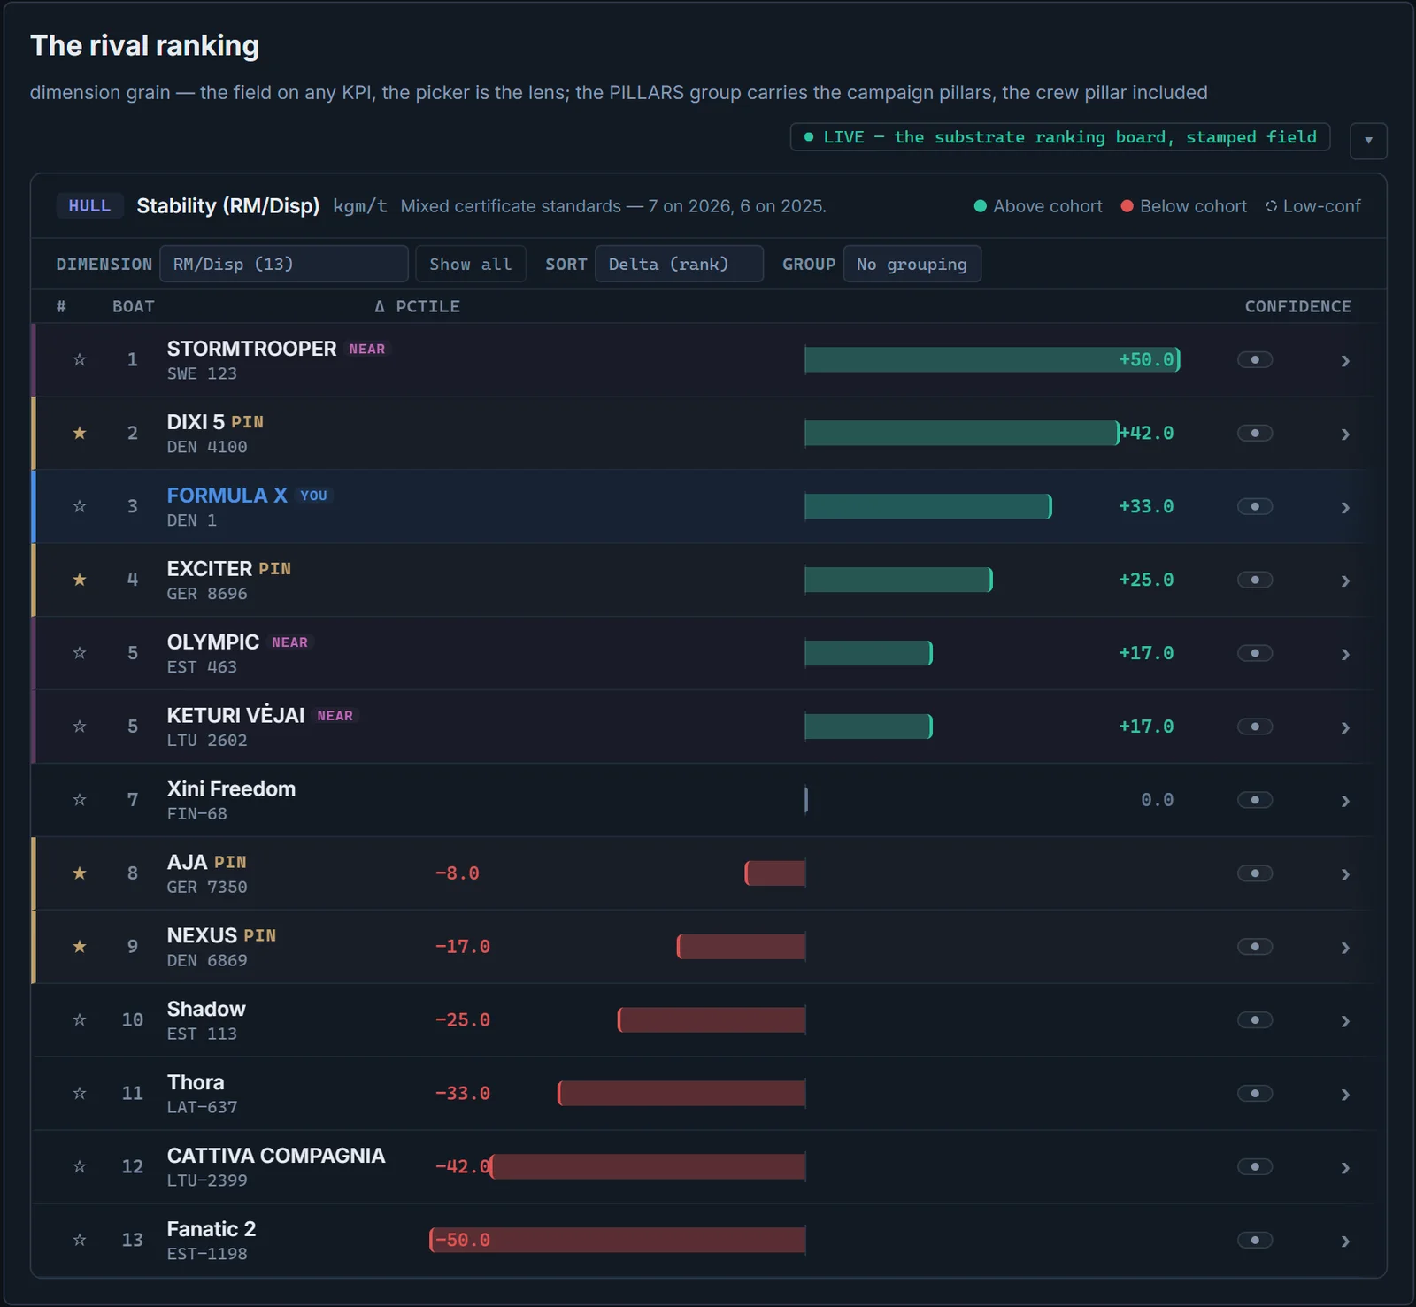This screenshot has width=1416, height=1307.
Task: Click the NEAR tag on OLYMPIC
Action: pos(290,642)
